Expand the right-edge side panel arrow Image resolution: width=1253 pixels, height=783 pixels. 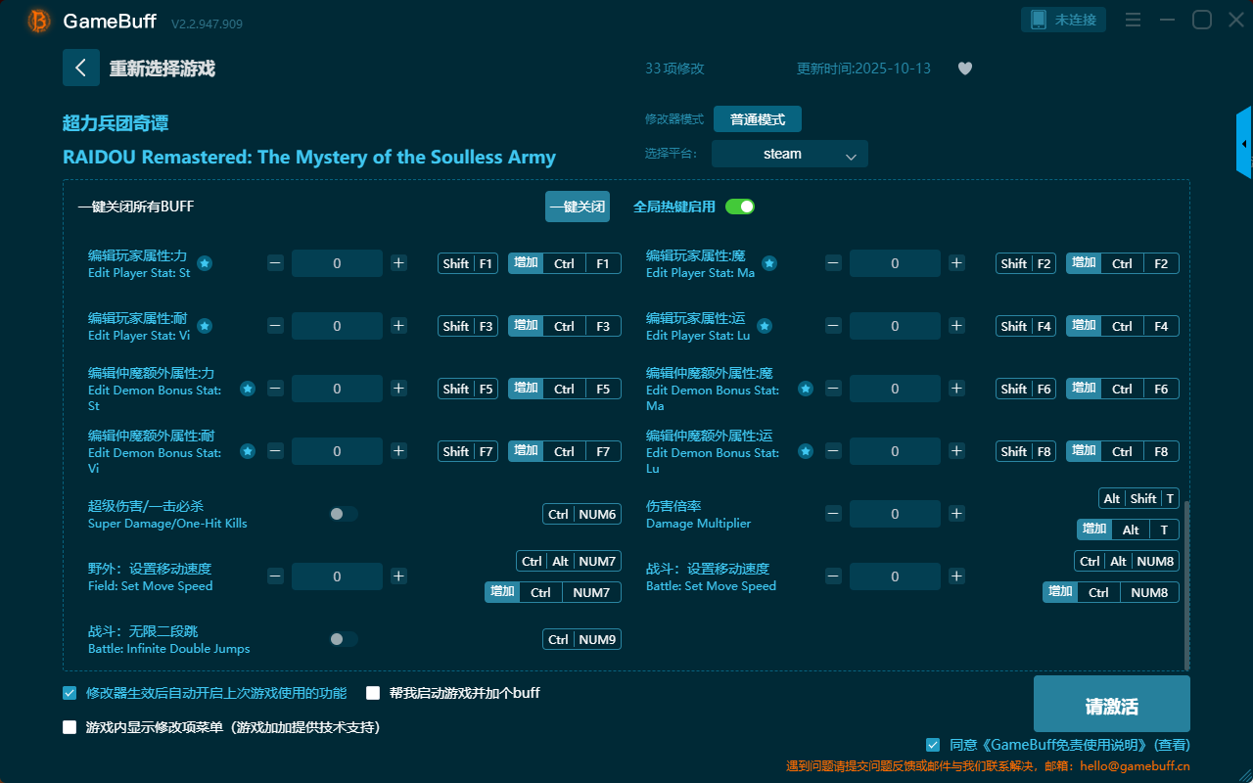pos(1244,144)
